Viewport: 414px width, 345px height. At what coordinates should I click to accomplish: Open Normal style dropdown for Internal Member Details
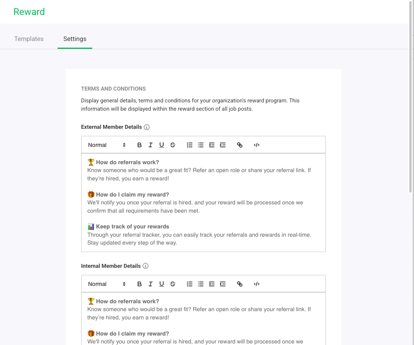click(107, 284)
